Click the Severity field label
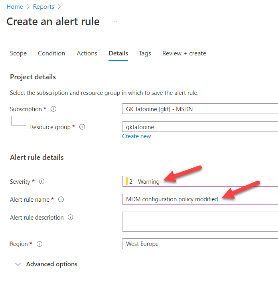Screen dimensions: 278x283 20,182
